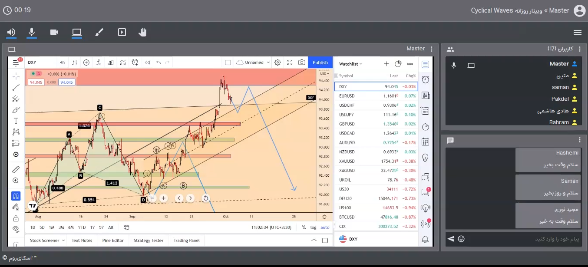
Task: Click the send message arrow icon
Action: pos(451,239)
